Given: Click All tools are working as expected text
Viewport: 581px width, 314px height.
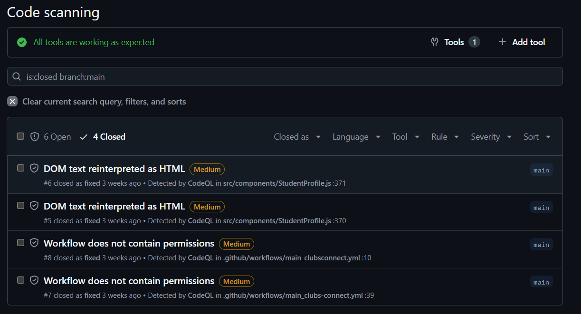Looking at the screenshot, I should click(x=94, y=42).
